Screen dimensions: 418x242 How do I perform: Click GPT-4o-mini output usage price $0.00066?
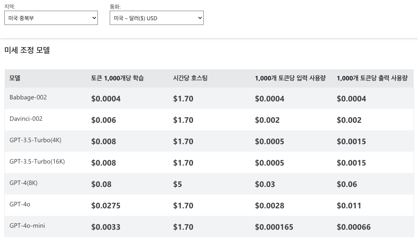354,227
